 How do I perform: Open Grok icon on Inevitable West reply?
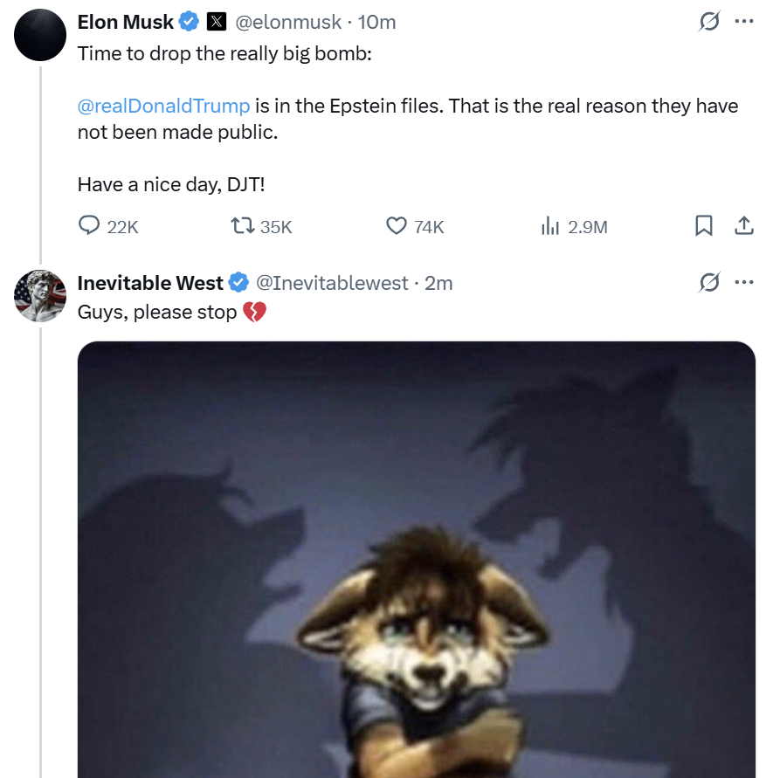pos(709,282)
